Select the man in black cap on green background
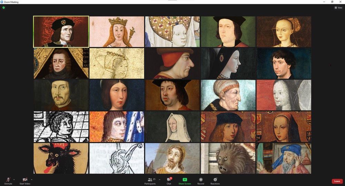 (228, 32)
